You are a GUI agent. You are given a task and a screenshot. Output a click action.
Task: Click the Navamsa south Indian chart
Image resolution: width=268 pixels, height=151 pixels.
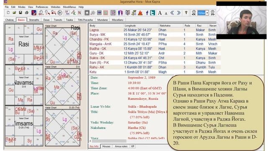point(24,85)
